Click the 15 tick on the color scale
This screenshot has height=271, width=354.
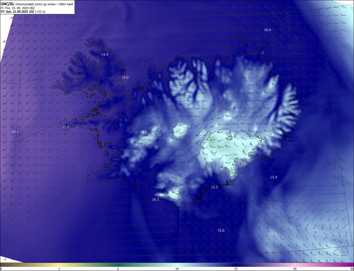coord(236,269)
